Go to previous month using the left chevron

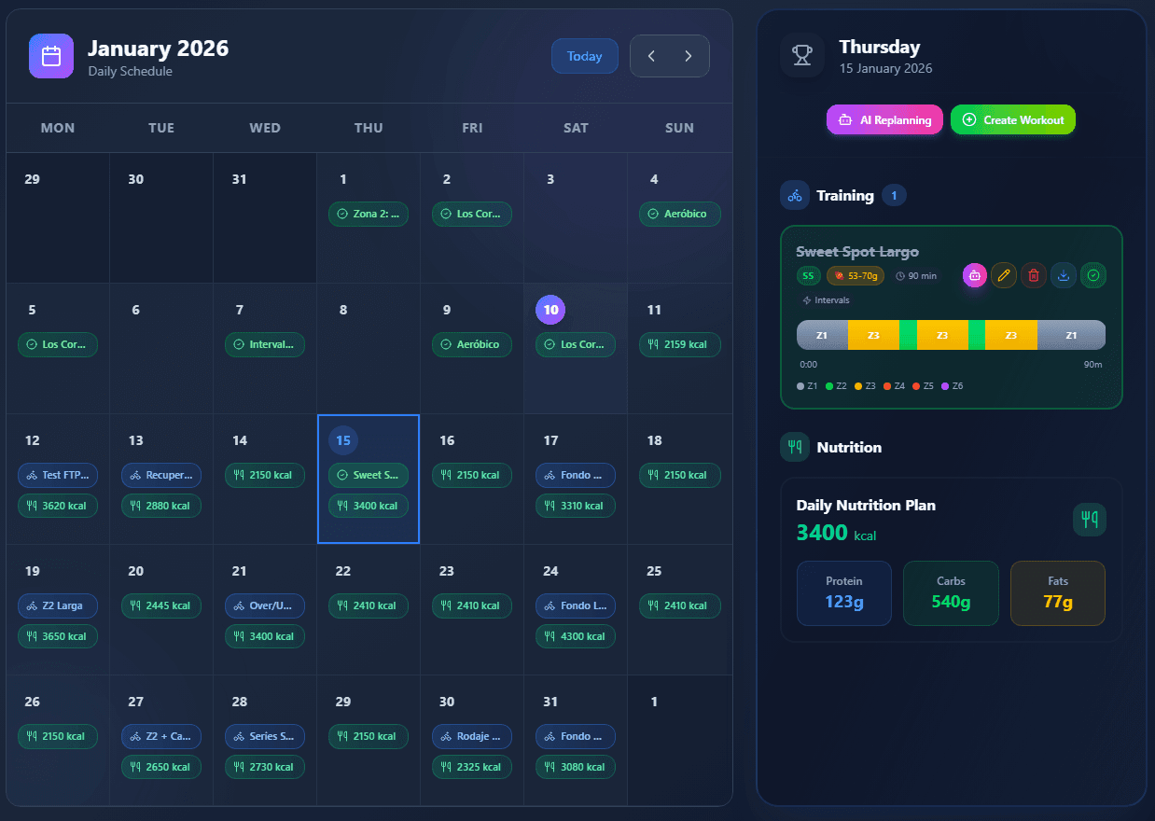pos(651,55)
